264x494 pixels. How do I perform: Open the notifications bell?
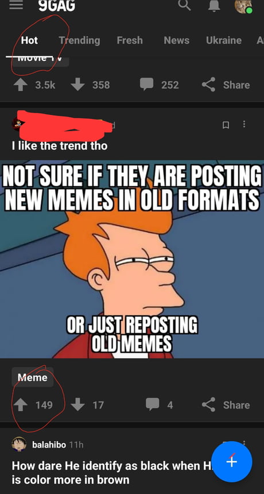point(214,5)
